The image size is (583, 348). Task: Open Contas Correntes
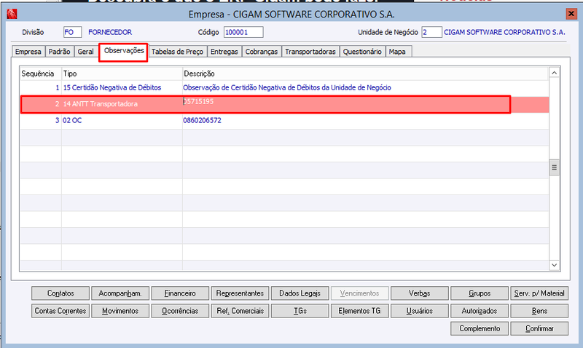tap(60, 311)
